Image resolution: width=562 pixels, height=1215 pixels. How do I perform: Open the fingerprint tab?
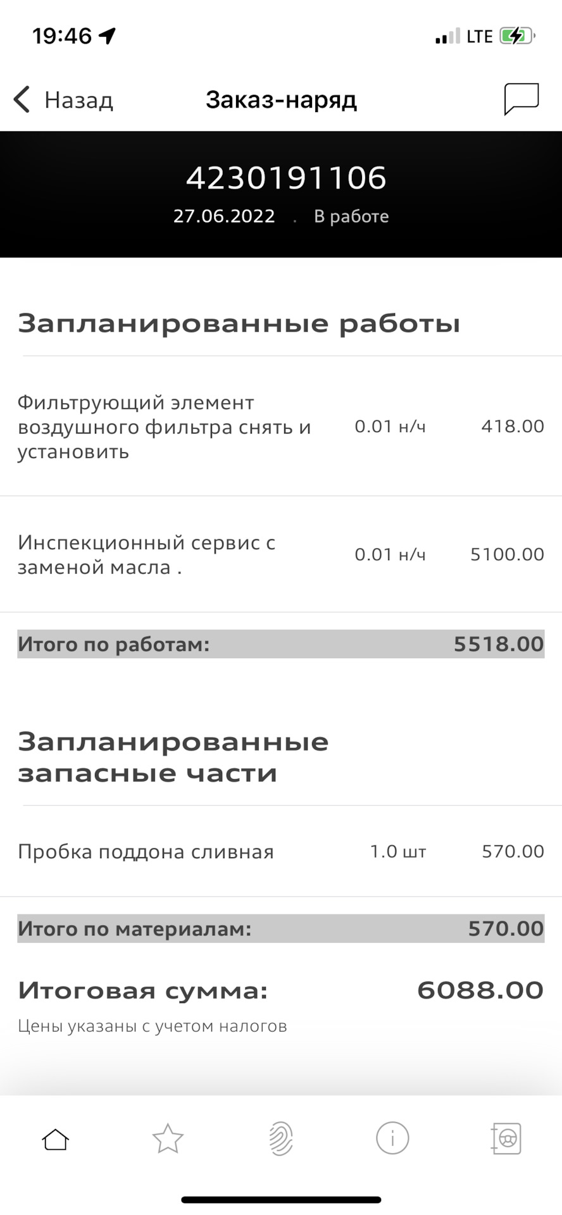(x=280, y=1139)
